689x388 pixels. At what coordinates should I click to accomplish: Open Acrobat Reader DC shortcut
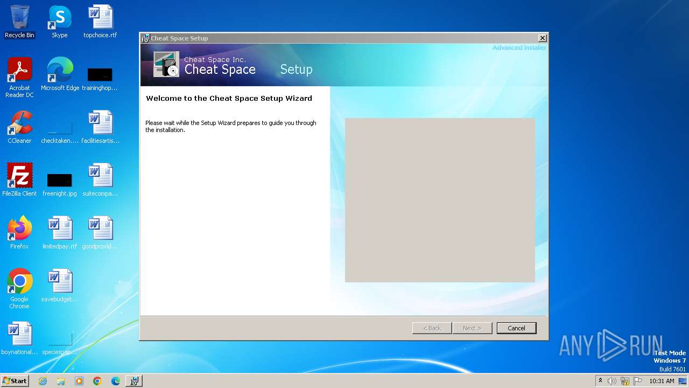tap(19, 77)
